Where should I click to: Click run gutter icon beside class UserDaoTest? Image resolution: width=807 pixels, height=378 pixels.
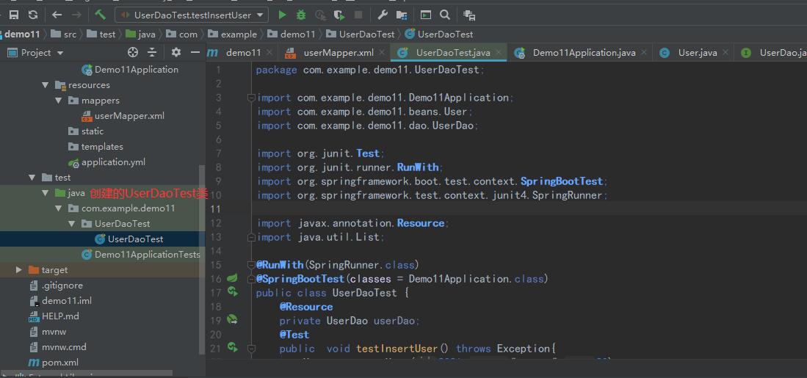pyautogui.click(x=232, y=292)
